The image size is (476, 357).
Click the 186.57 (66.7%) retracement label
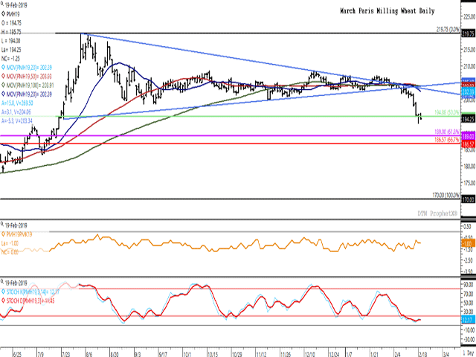click(x=447, y=139)
